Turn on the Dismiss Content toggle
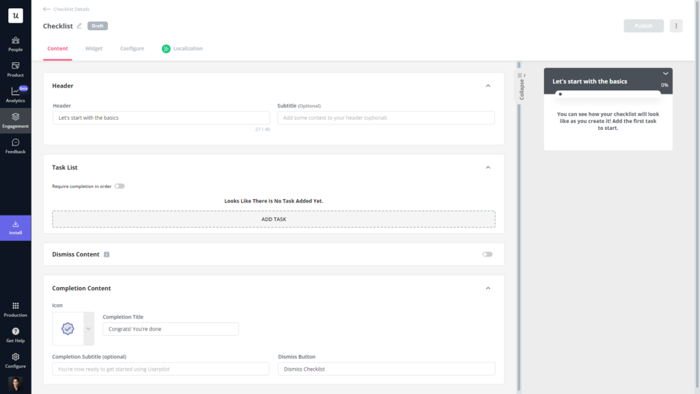 click(x=487, y=254)
